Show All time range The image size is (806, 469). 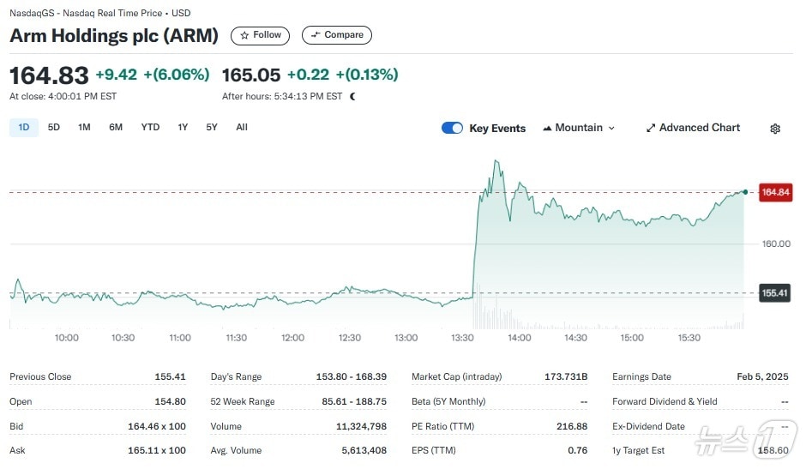click(242, 128)
